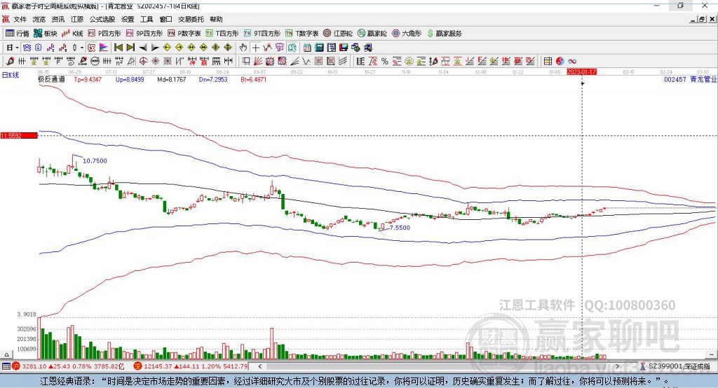Click the truck delivery icon
Screen dimensions: 718x388
coord(368,48)
